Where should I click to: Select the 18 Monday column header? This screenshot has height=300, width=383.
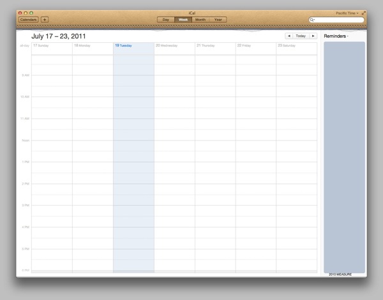(82, 45)
